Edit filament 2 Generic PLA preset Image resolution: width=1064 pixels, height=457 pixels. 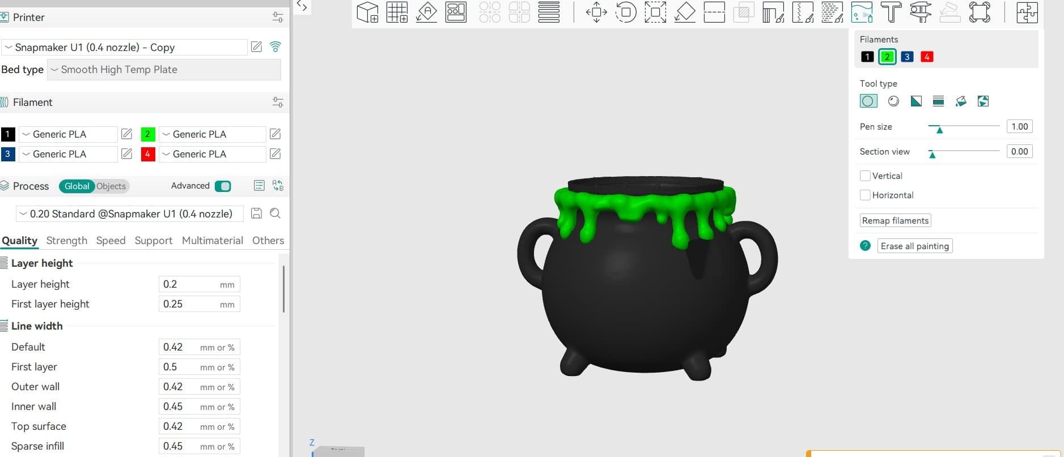pyautogui.click(x=275, y=134)
